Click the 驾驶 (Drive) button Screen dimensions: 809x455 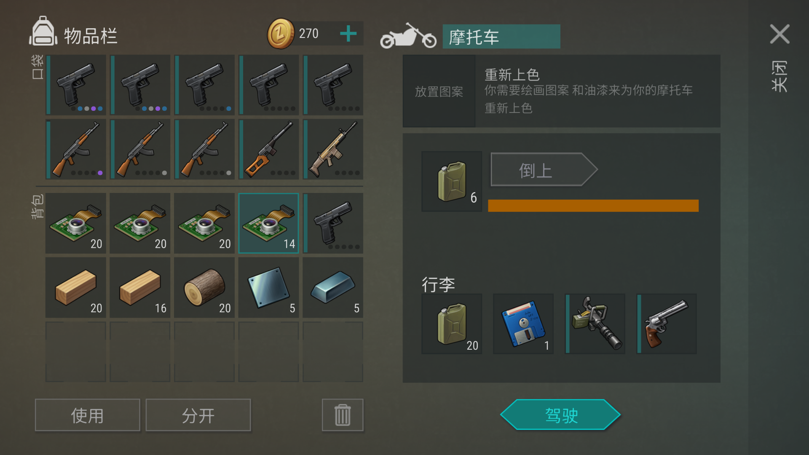(560, 415)
